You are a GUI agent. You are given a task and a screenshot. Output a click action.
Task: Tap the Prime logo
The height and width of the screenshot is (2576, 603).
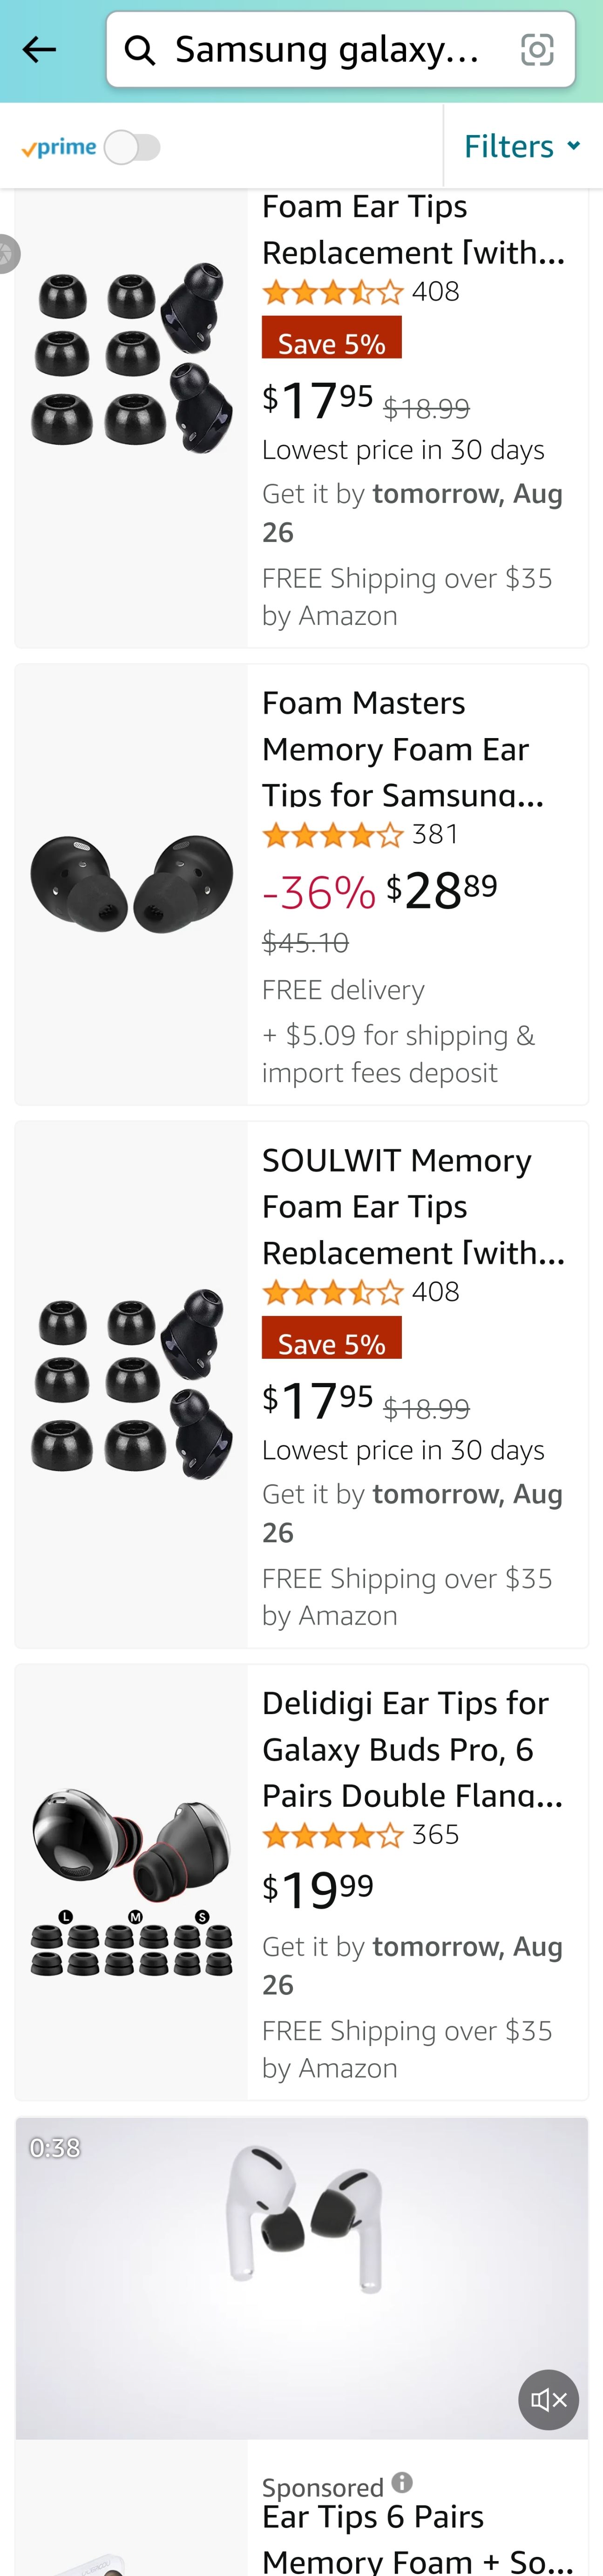(x=59, y=148)
